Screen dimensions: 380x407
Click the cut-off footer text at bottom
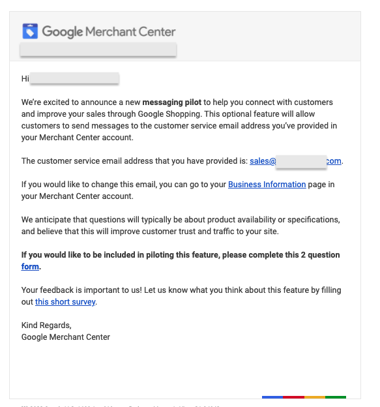tap(121, 406)
